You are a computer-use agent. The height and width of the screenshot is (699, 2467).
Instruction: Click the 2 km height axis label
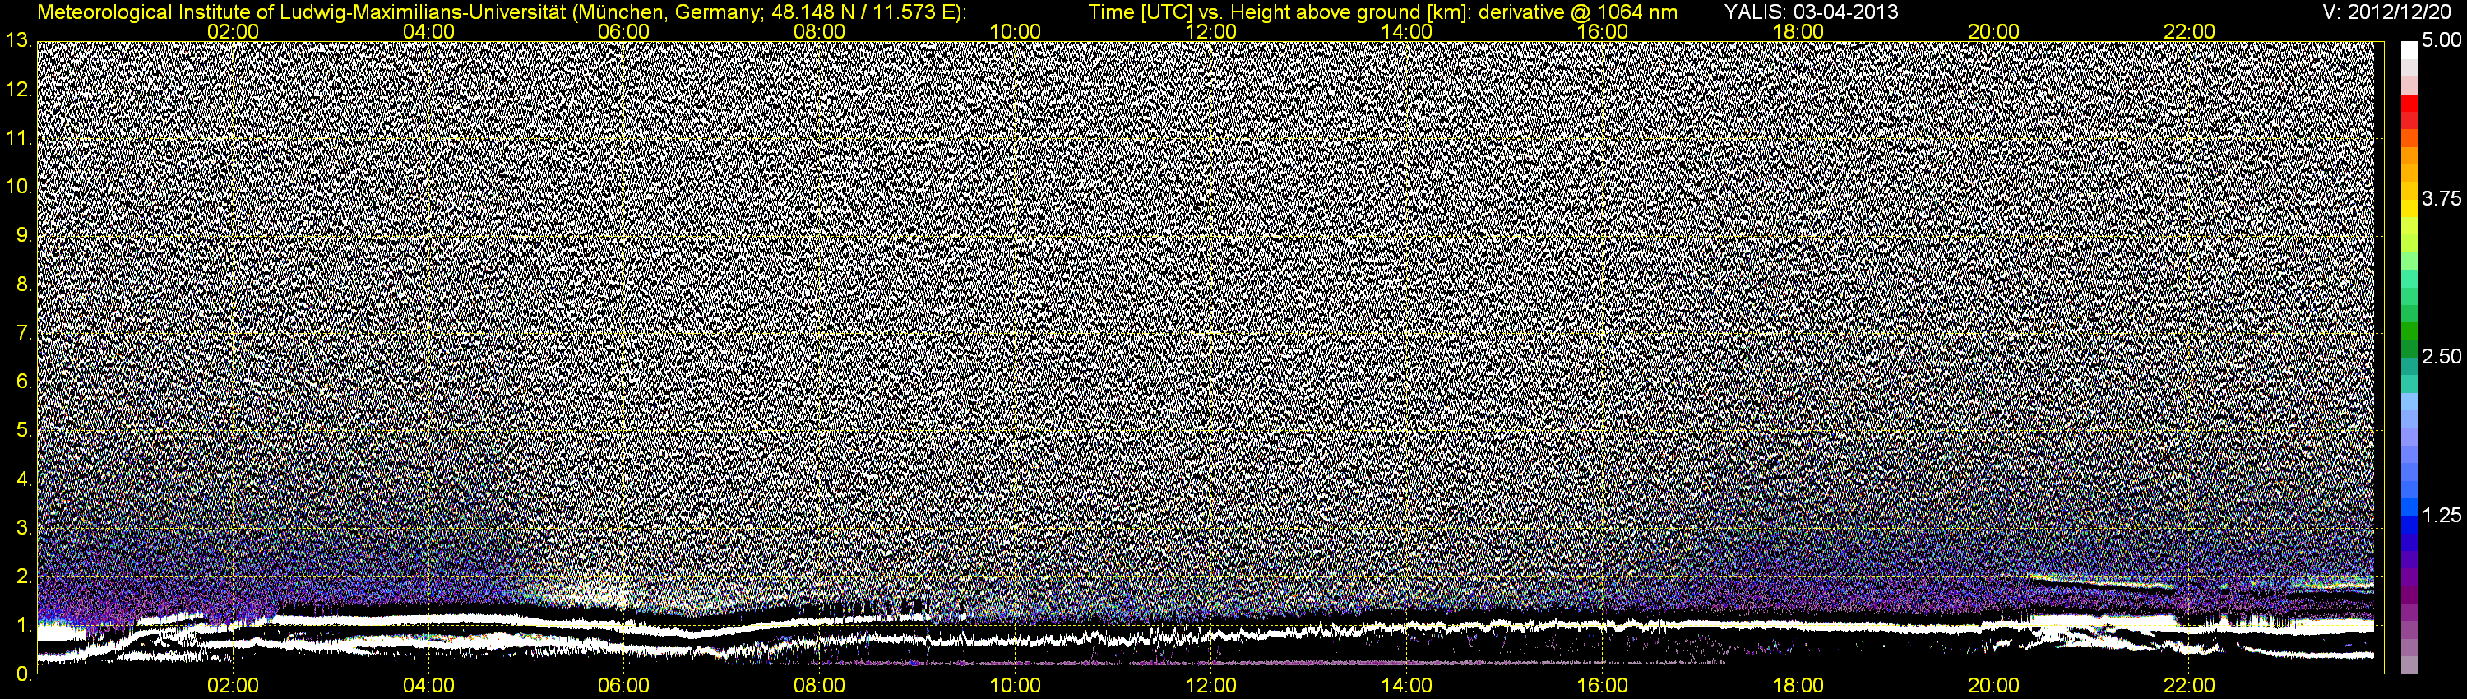(23, 576)
